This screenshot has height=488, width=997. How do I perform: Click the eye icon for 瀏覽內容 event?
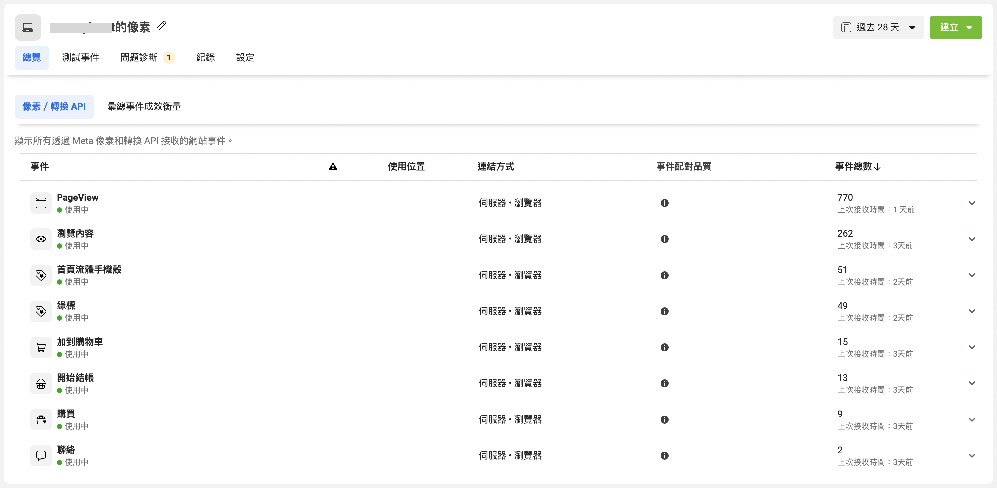[41, 239]
